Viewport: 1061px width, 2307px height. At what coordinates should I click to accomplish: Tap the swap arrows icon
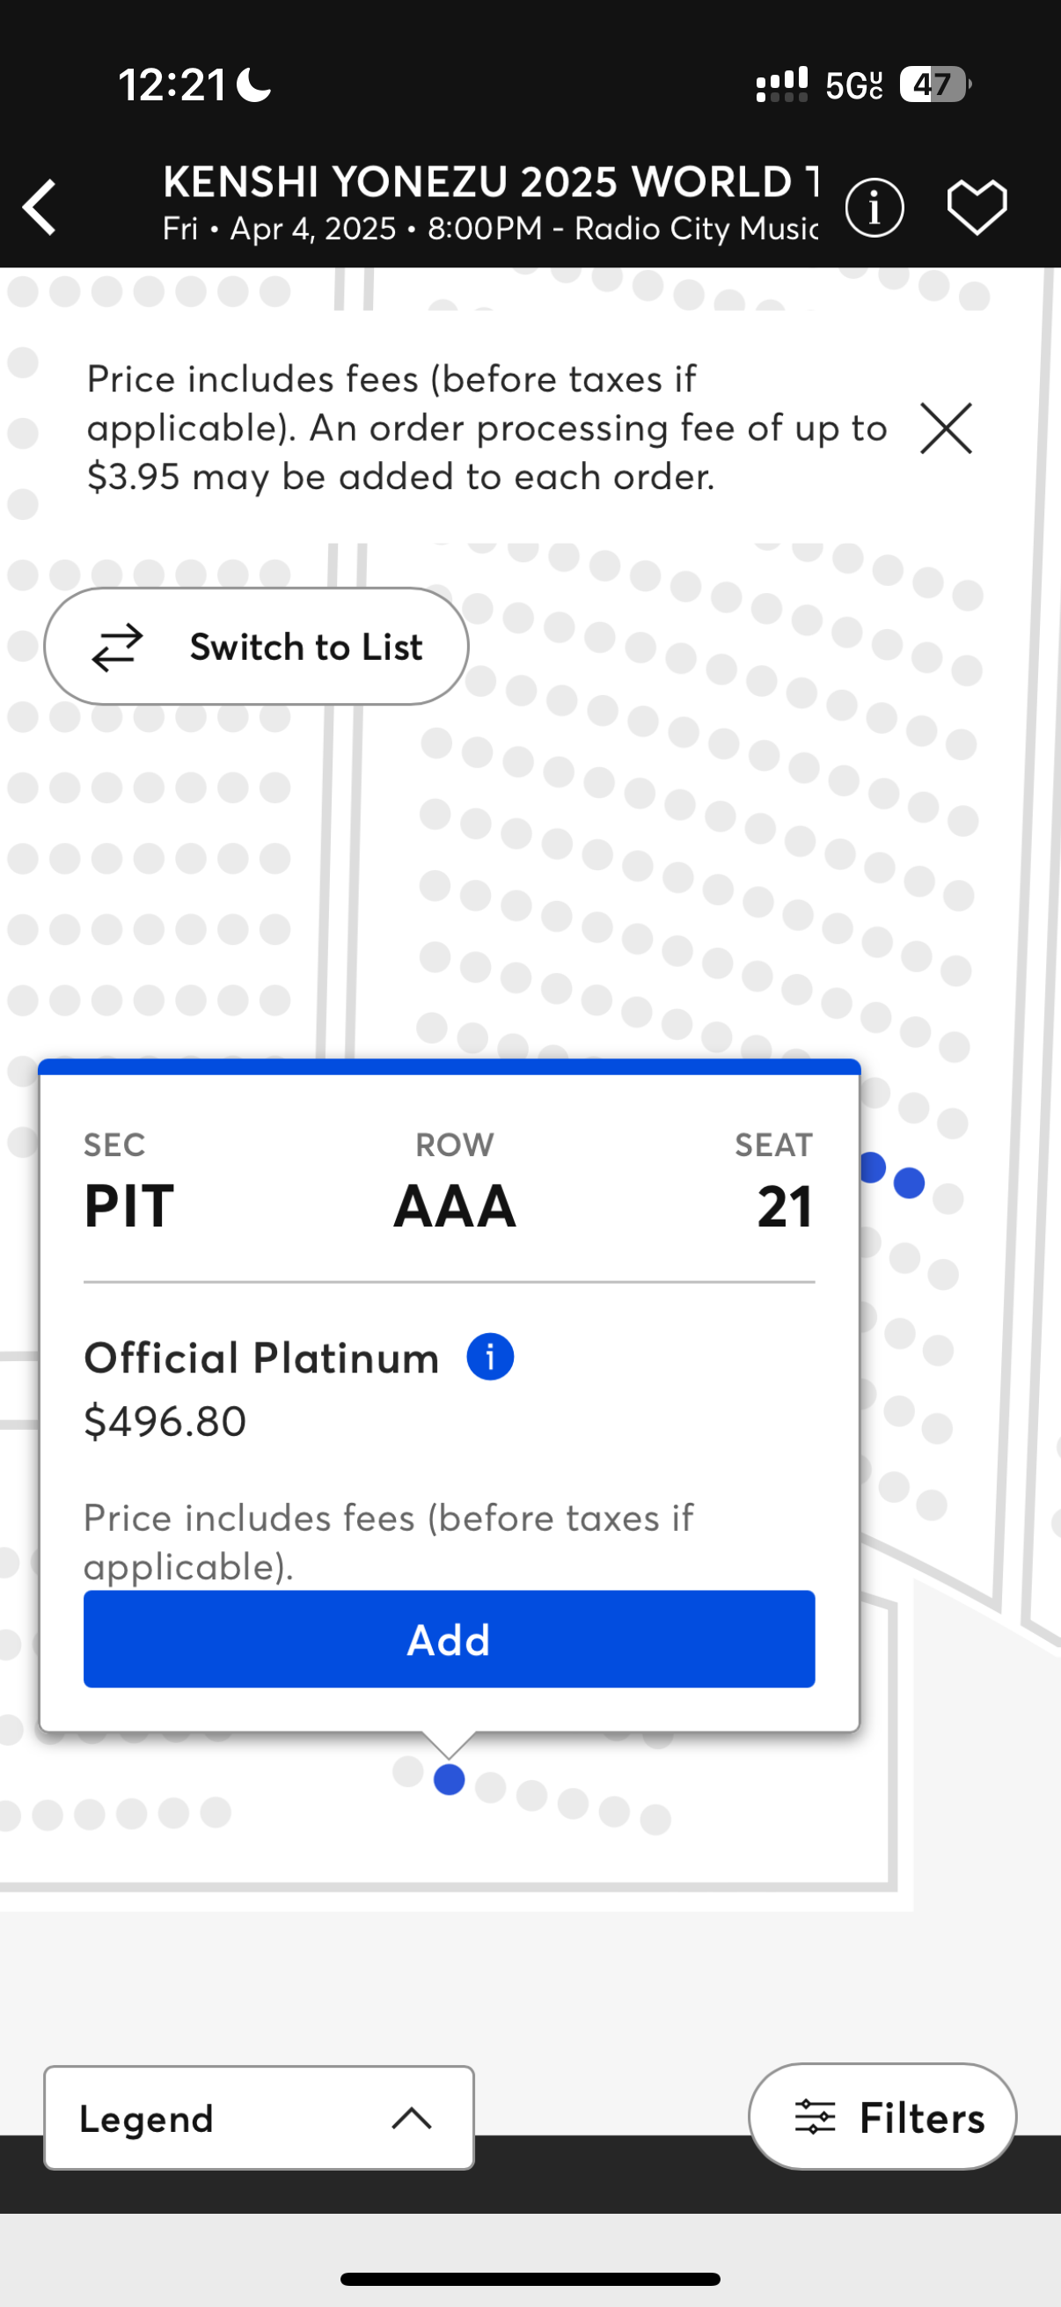117,647
